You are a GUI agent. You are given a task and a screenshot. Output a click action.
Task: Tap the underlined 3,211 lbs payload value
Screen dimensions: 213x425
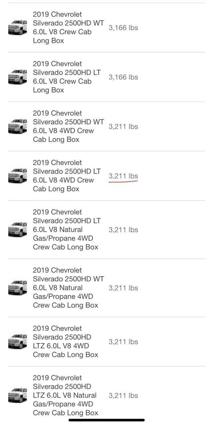[x=123, y=176]
